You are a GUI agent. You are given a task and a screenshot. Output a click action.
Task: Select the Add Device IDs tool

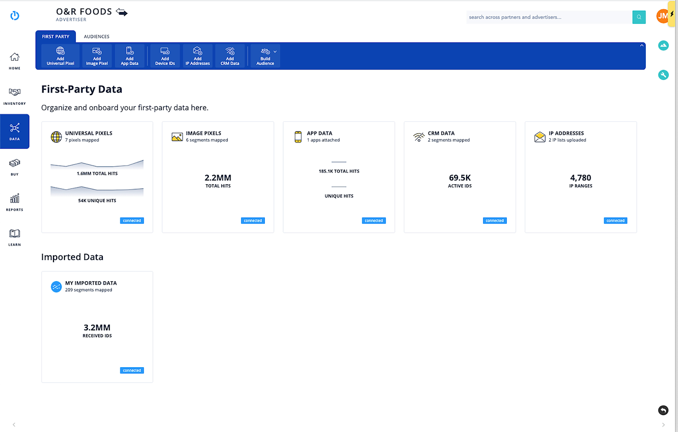(x=164, y=55)
